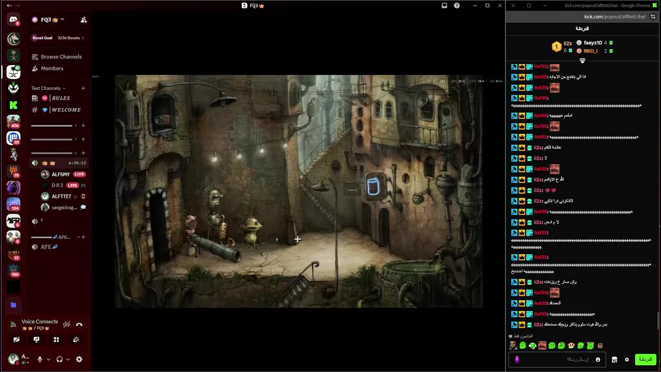Disconnect from voice channel
The height and width of the screenshot is (372, 661).
click(79, 324)
